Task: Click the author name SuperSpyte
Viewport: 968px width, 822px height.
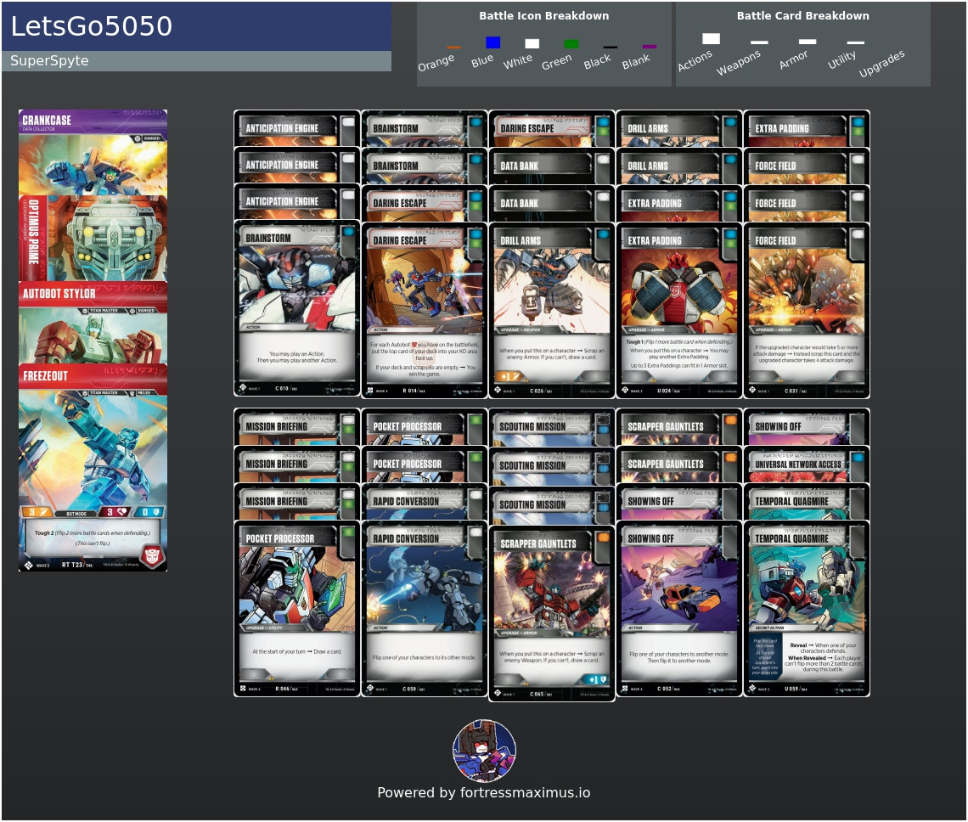Action: click(49, 60)
